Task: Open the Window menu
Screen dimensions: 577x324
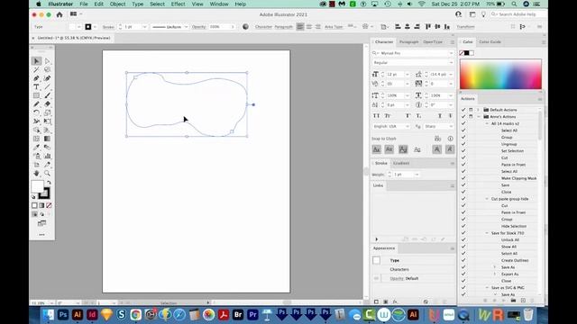Action: [x=219, y=4]
